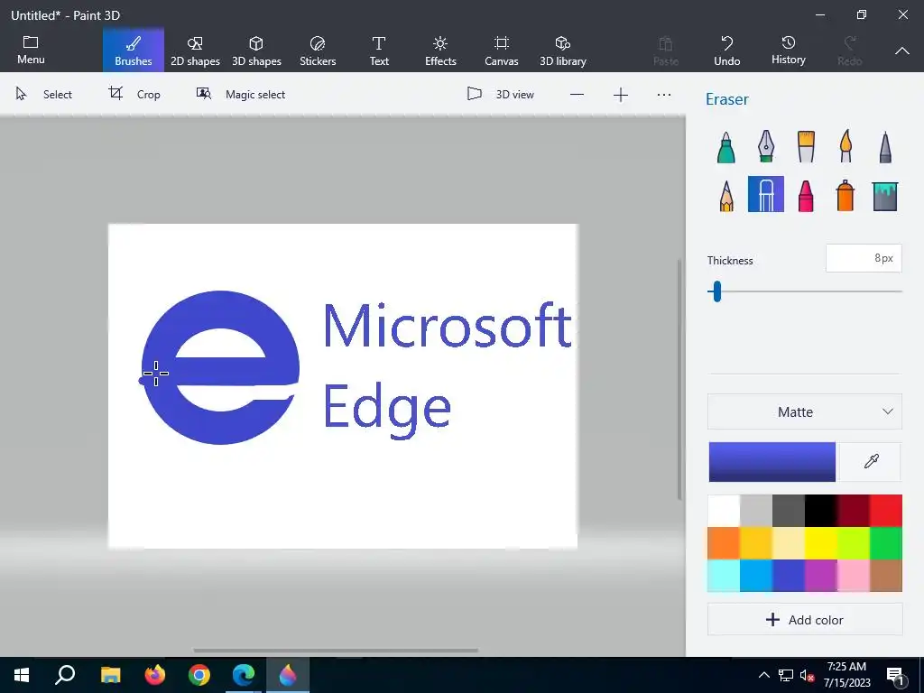Image resolution: width=924 pixels, height=693 pixels.
Task: Click the Thickness slider handle
Action: click(x=716, y=291)
